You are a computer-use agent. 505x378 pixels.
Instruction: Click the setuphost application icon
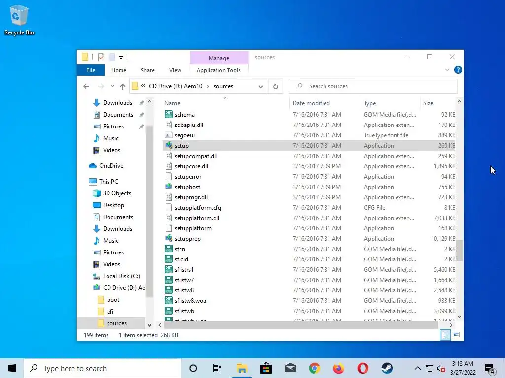pos(169,187)
